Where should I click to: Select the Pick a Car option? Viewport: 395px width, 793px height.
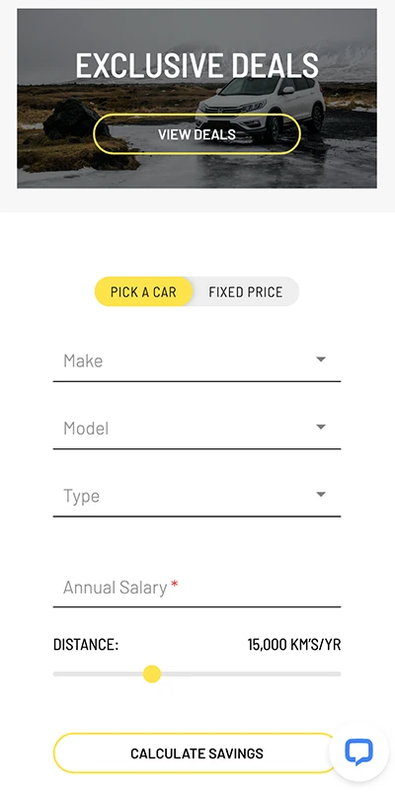point(143,291)
